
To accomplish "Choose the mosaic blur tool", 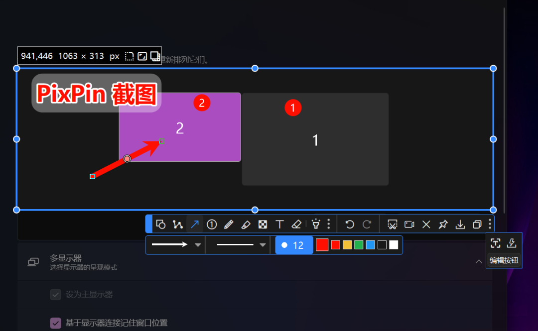I will tap(263, 224).
